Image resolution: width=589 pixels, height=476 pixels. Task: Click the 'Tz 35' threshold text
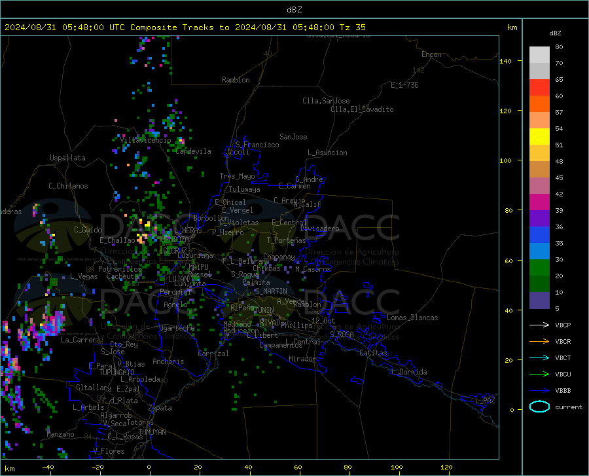[353, 27]
